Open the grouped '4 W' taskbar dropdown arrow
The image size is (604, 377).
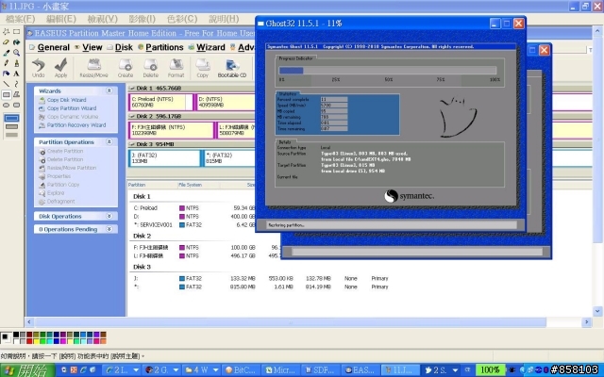click(x=215, y=370)
